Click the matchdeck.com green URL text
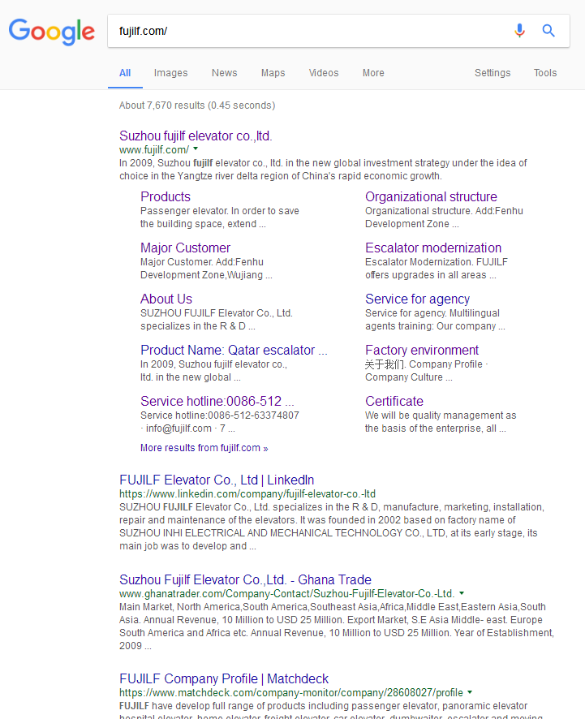The width and height of the screenshot is (585, 719). (x=291, y=693)
